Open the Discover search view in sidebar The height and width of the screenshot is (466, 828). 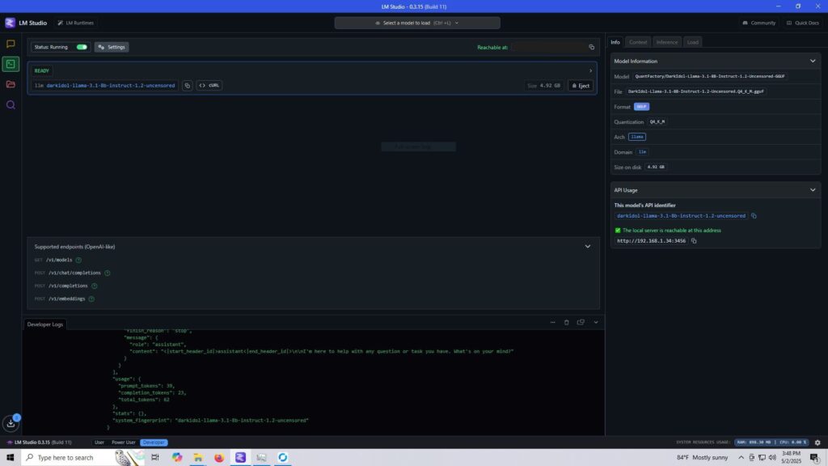(11, 104)
